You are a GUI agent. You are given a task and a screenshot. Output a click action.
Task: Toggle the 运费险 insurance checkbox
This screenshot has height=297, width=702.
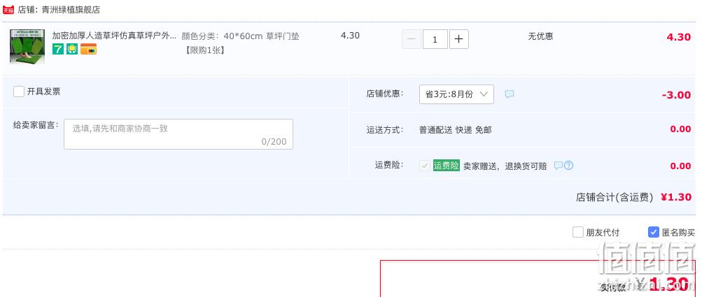pos(424,166)
